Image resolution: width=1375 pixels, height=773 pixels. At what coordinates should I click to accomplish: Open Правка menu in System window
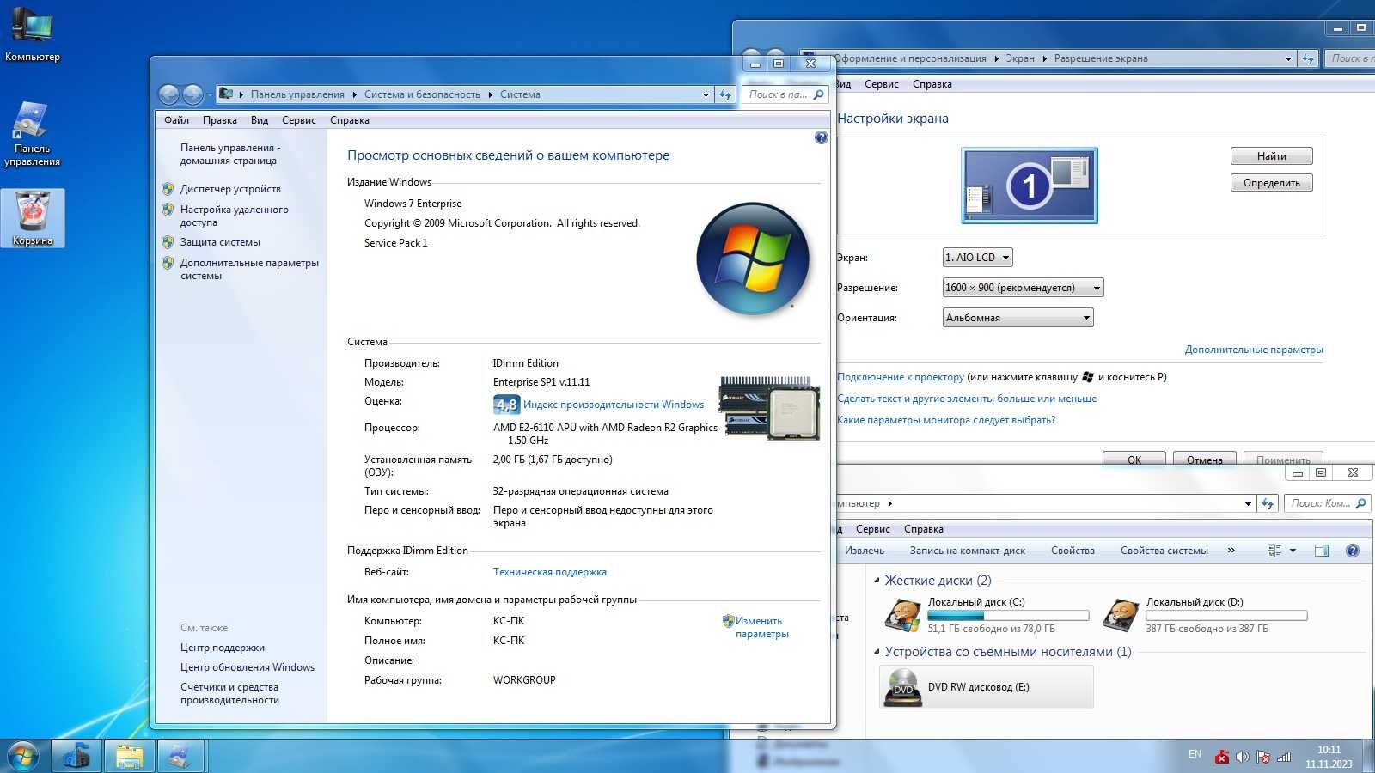click(220, 120)
